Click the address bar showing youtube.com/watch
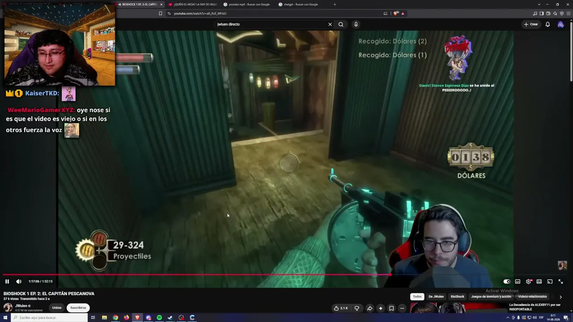573x322 pixels. (273, 13)
